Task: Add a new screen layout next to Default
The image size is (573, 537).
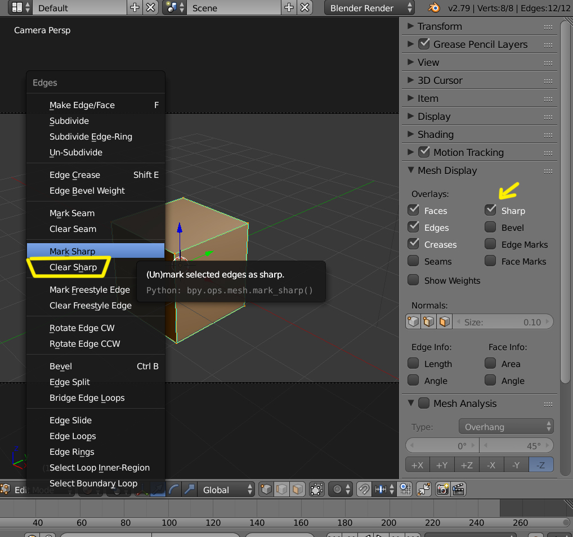Action: click(135, 8)
